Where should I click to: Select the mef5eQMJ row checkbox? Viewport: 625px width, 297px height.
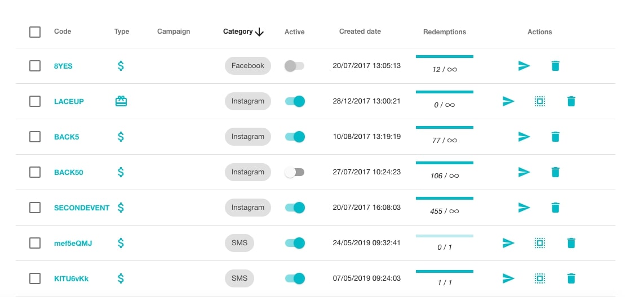pos(35,243)
